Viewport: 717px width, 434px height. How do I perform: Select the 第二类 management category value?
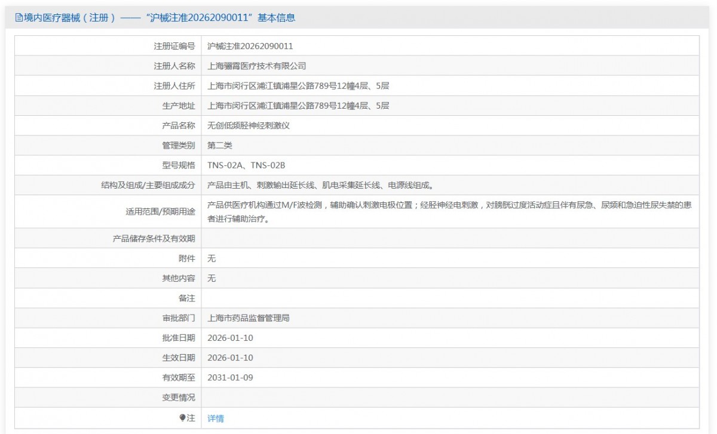(219, 146)
